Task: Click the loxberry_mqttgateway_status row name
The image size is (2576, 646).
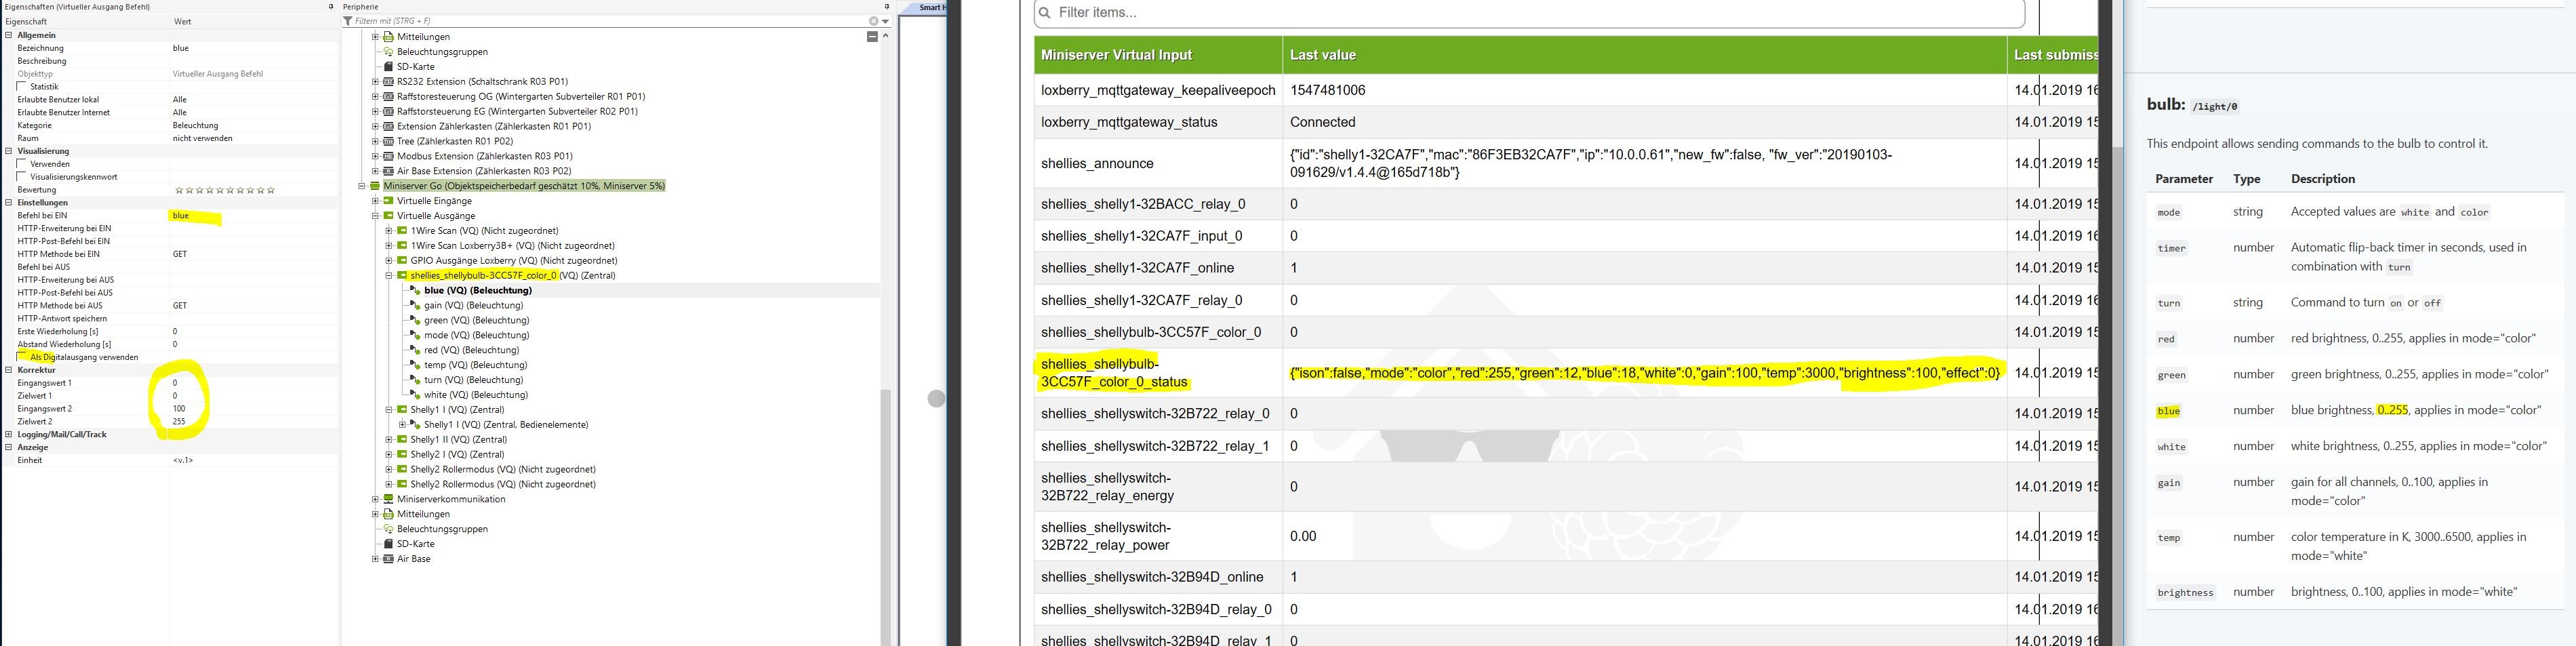Action: [x=1129, y=122]
